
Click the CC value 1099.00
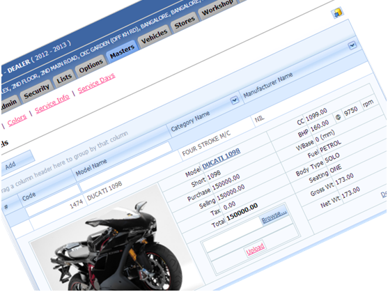[316, 114]
